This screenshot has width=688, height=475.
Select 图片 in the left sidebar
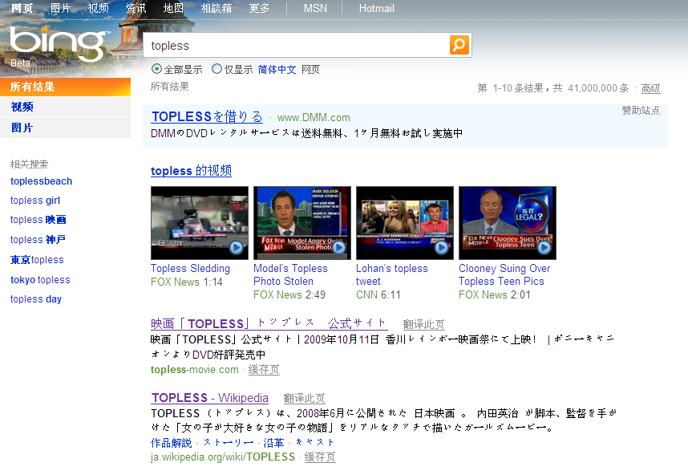tap(66, 128)
